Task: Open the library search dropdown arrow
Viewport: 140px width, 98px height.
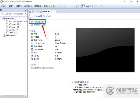Action: (x=26, y=14)
